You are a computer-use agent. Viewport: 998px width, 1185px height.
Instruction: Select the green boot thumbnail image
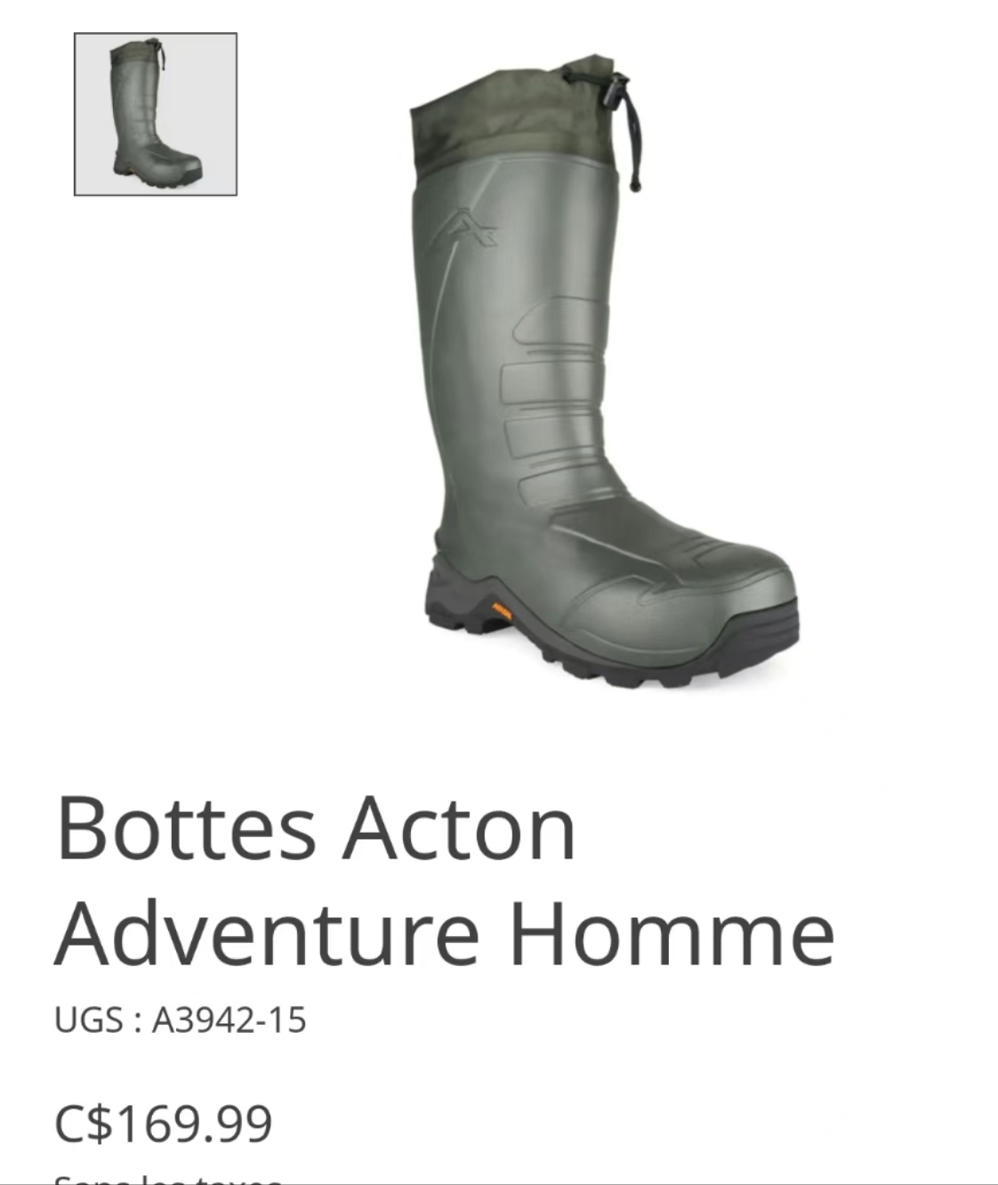(x=156, y=114)
